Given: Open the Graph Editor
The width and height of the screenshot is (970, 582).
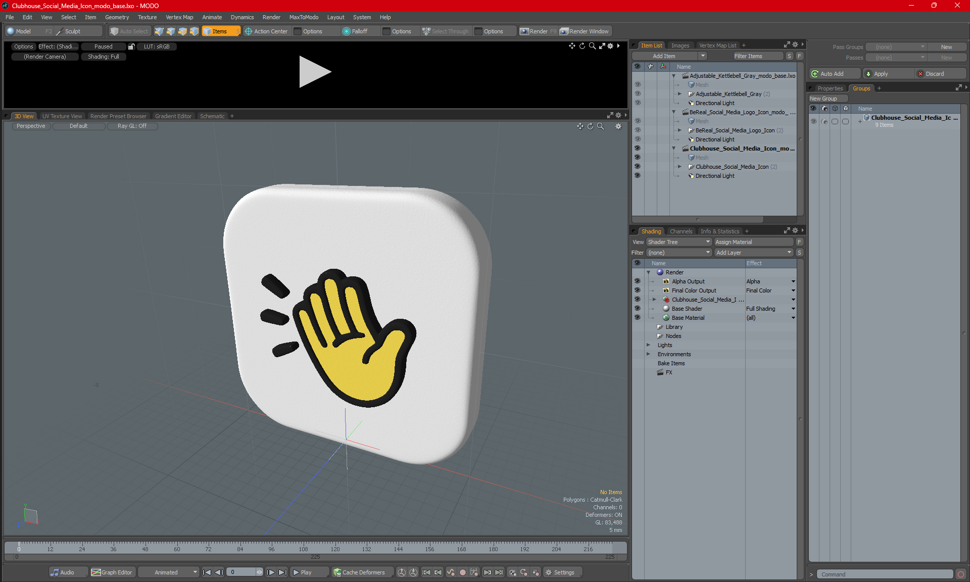Looking at the screenshot, I should (x=112, y=572).
